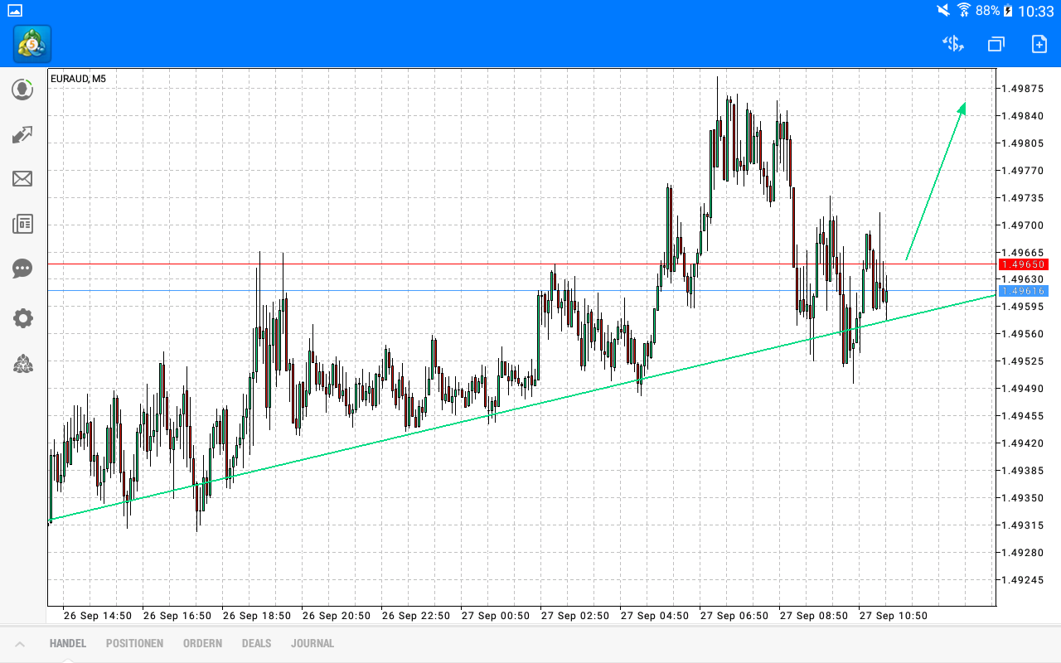This screenshot has width=1061, height=663.
Task: Collapse the bottom panel with the chevron
Action: 18,643
